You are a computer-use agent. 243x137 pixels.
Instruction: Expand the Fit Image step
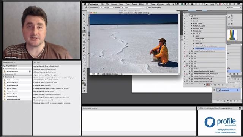tap(194, 41)
